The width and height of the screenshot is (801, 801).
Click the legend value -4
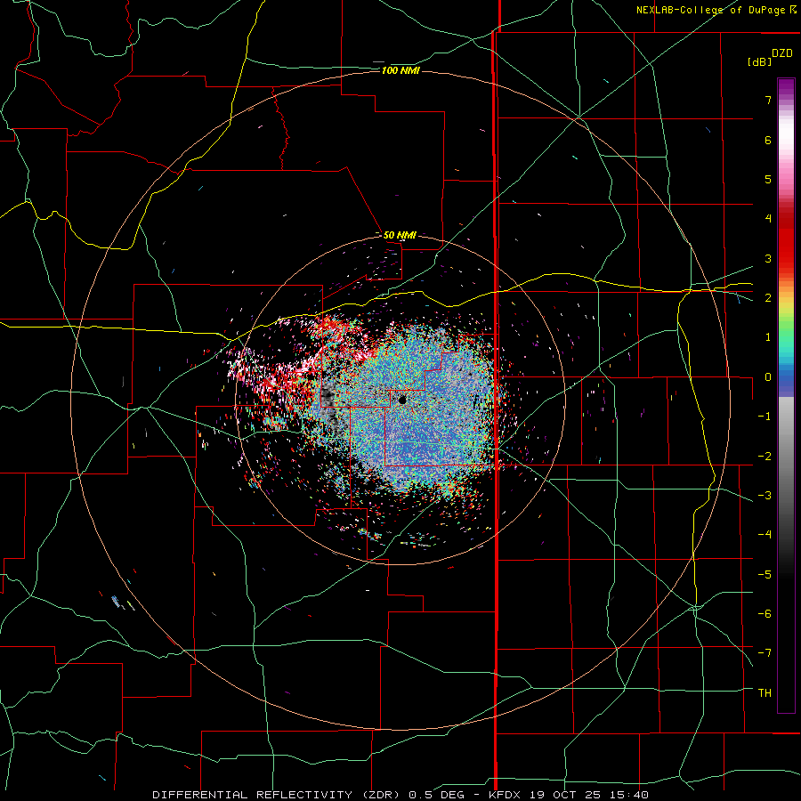click(765, 535)
